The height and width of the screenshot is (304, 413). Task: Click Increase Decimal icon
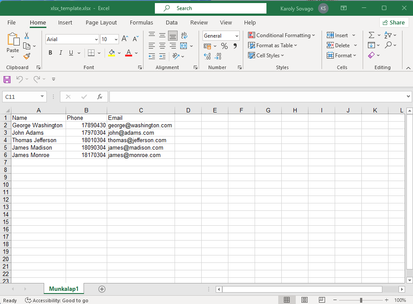coord(207,56)
